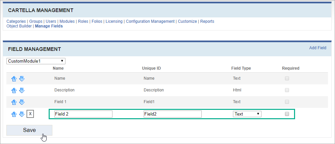Toggle Required checkbox for Description row
Image resolution: width=335 pixels, height=144 pixels.
tap(287, 90)
